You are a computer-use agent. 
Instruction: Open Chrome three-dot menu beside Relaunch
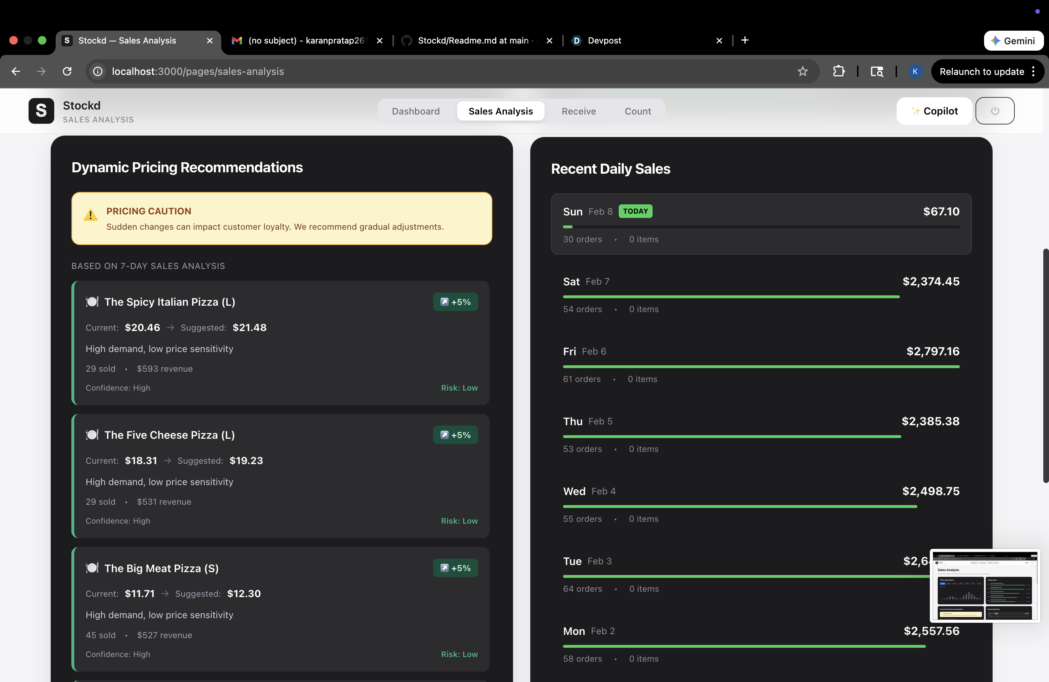(1033, 71)
